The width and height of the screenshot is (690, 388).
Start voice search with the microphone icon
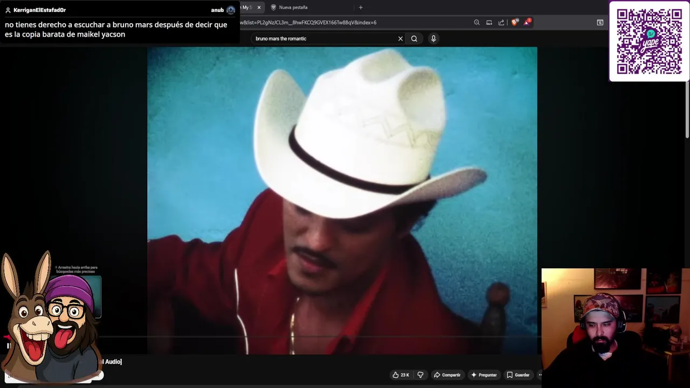point(433,39)
